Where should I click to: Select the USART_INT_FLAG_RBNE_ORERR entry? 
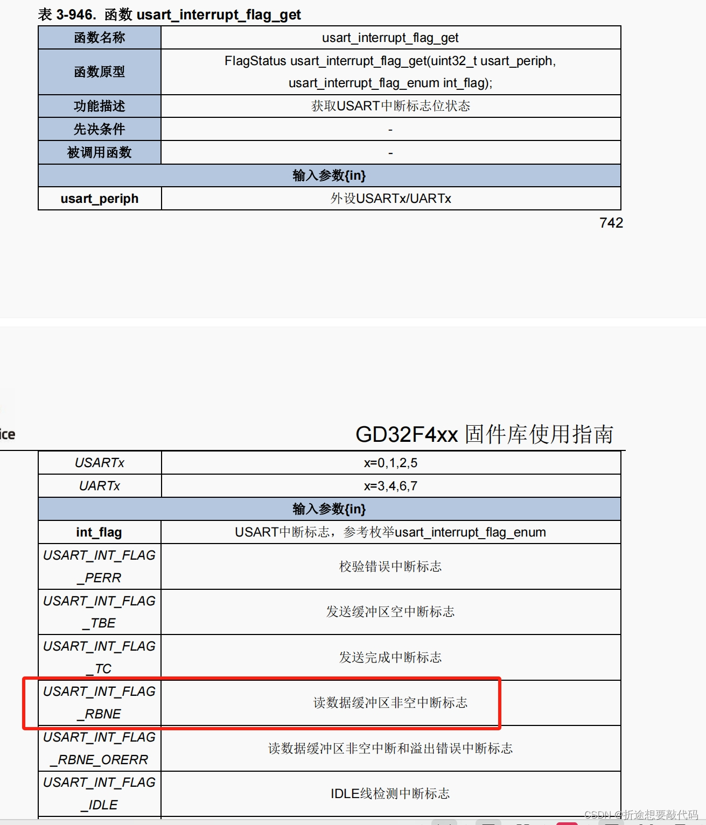[99, 748]
